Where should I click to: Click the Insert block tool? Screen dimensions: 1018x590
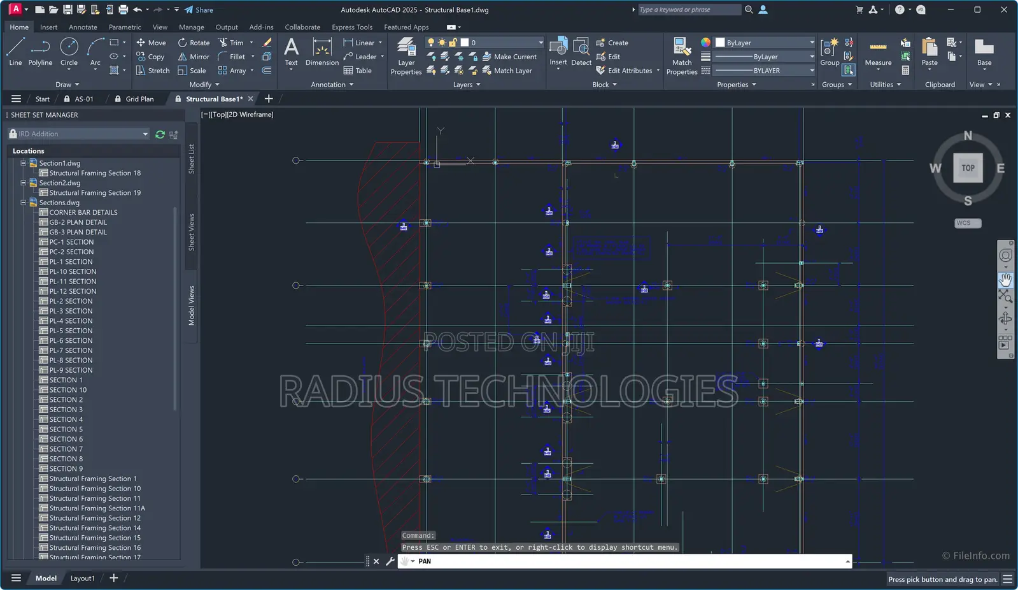click(x=558, y=51)
